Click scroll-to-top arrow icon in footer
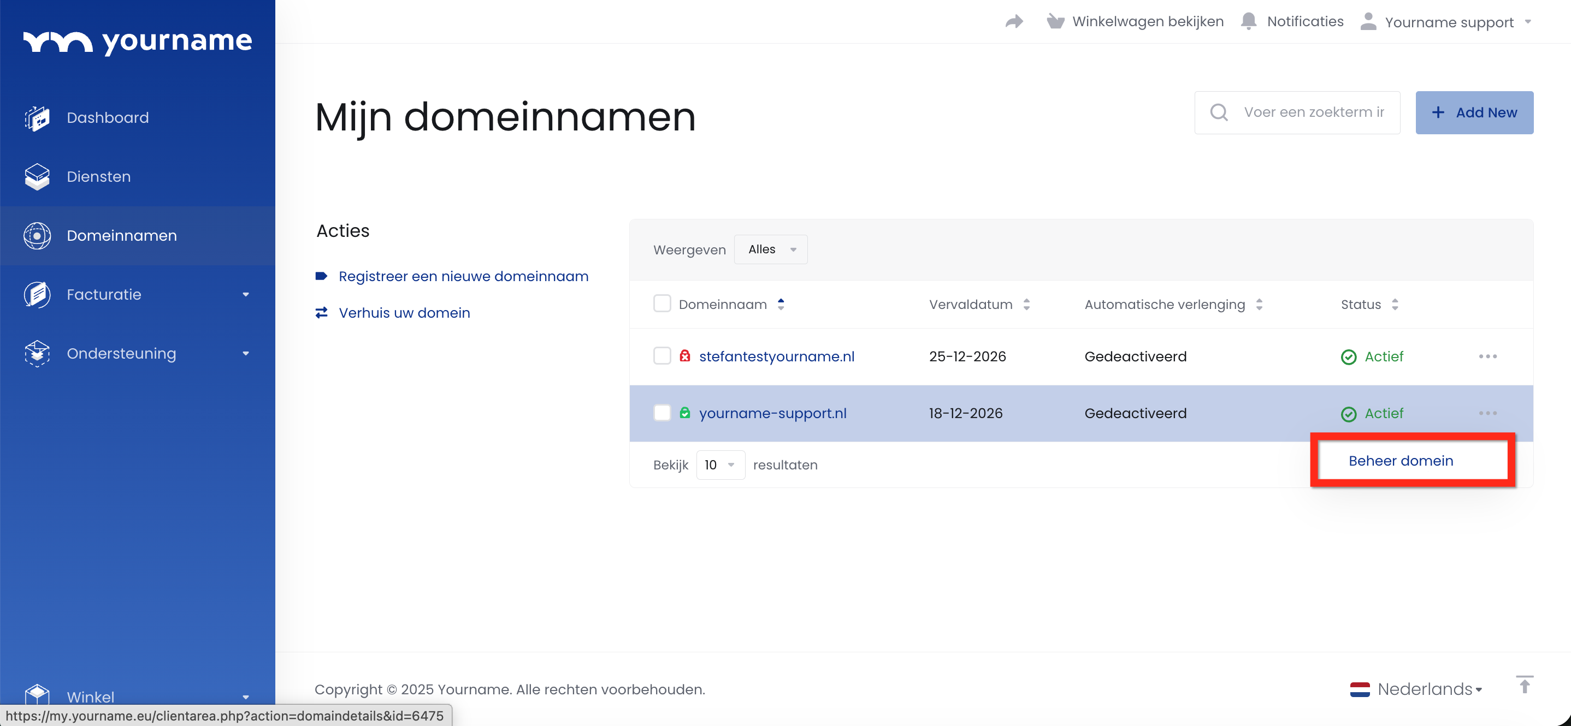 1524,685
